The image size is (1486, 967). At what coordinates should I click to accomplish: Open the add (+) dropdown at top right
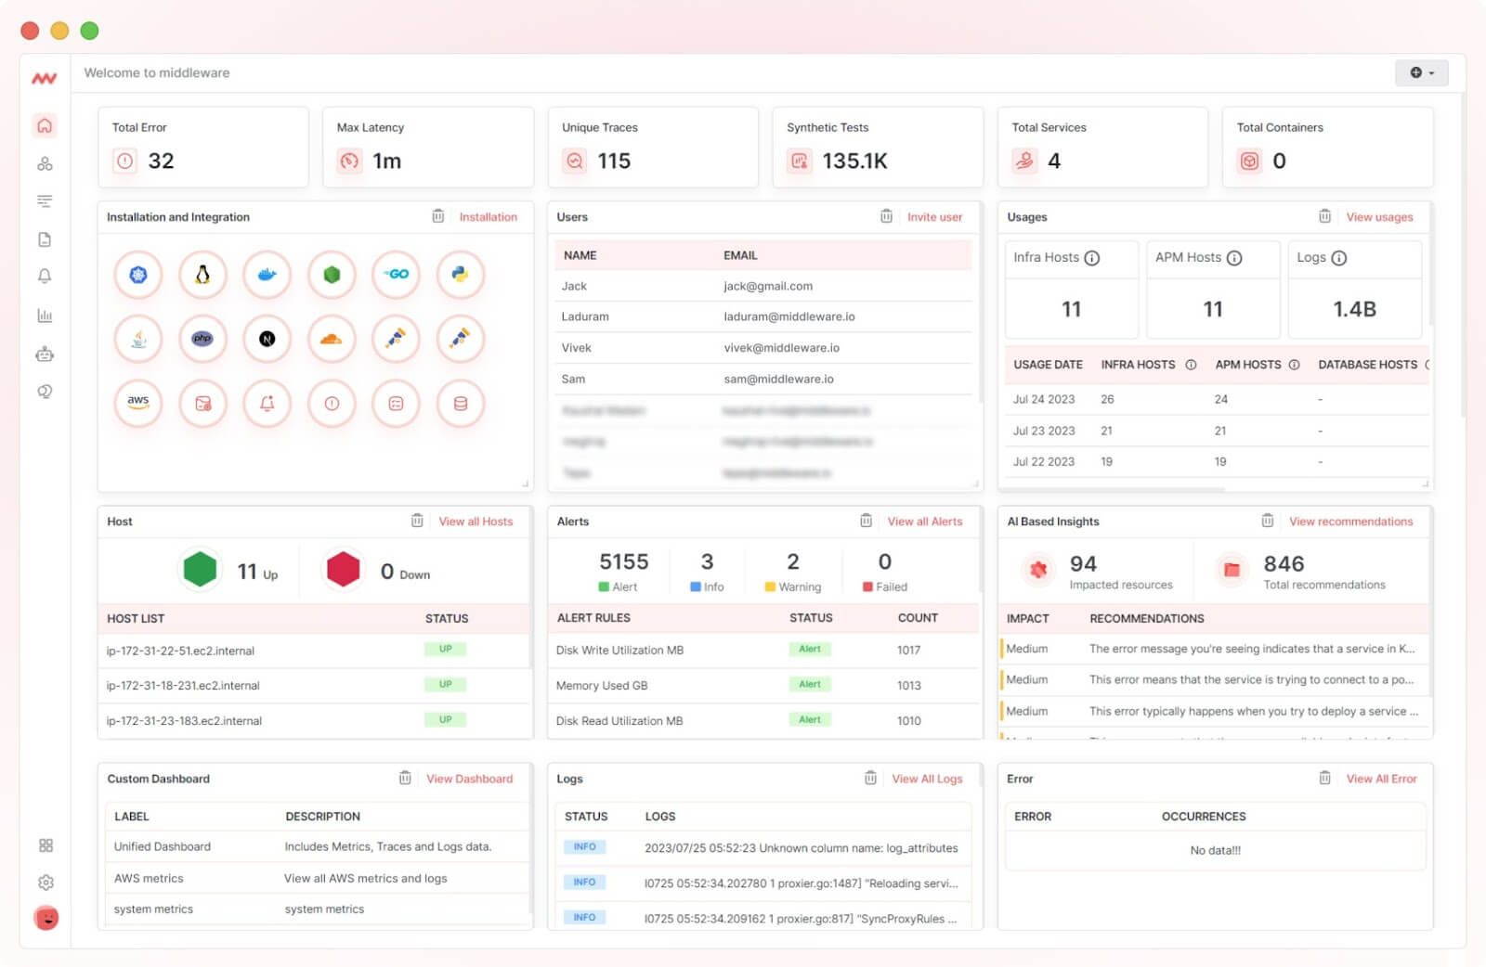pos(1421,72)
